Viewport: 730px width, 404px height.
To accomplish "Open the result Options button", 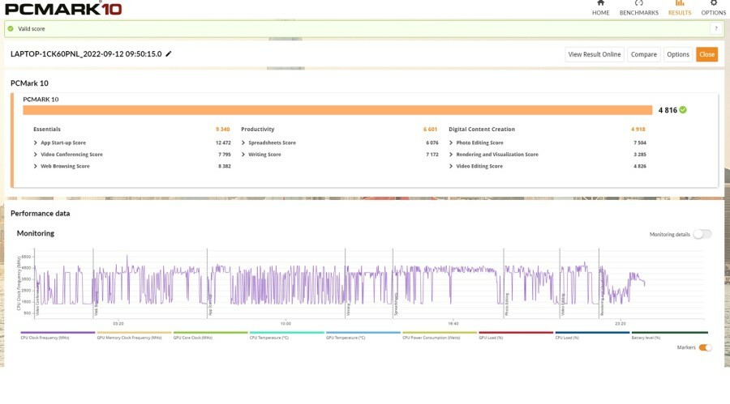I will coord(678,54).
